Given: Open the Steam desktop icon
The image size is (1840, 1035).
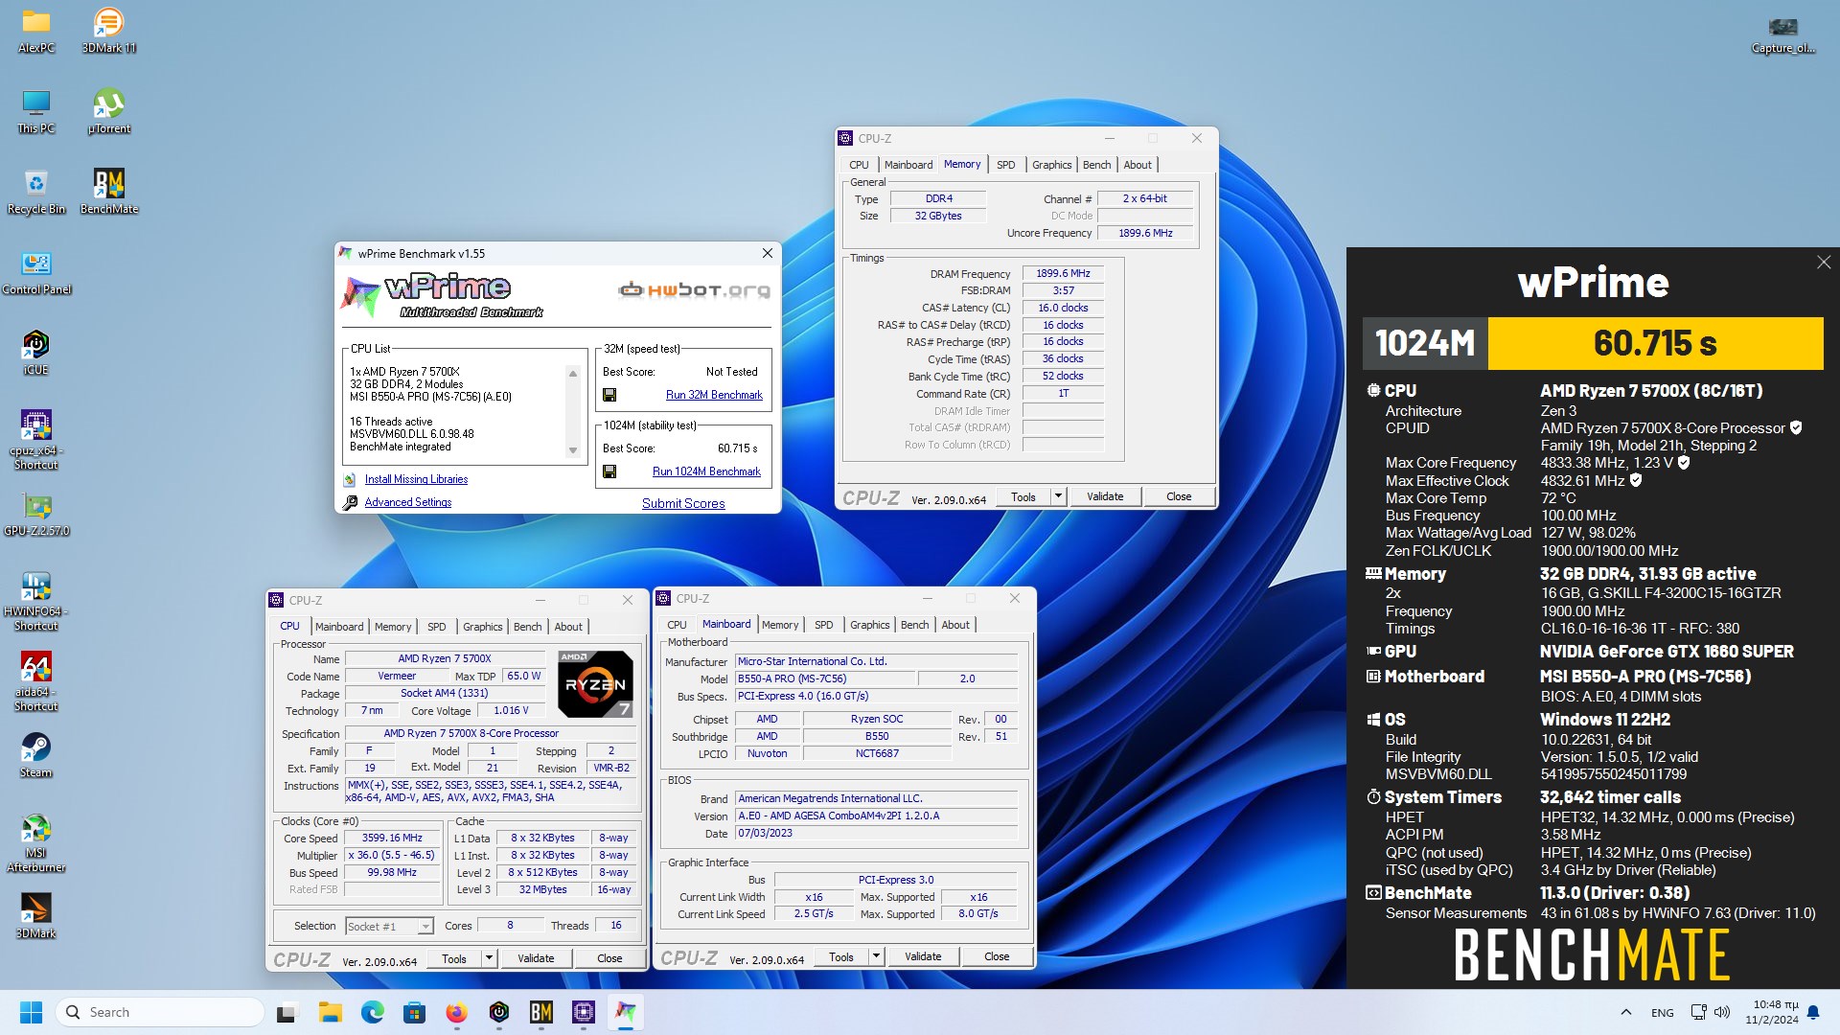Looking at the screenshot, I should pos(36,754).
